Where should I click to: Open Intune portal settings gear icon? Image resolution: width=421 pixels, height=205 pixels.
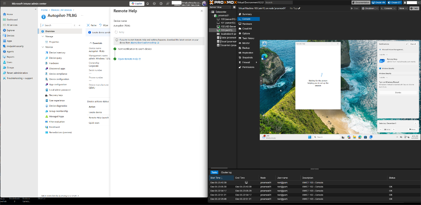click(154, 4)
